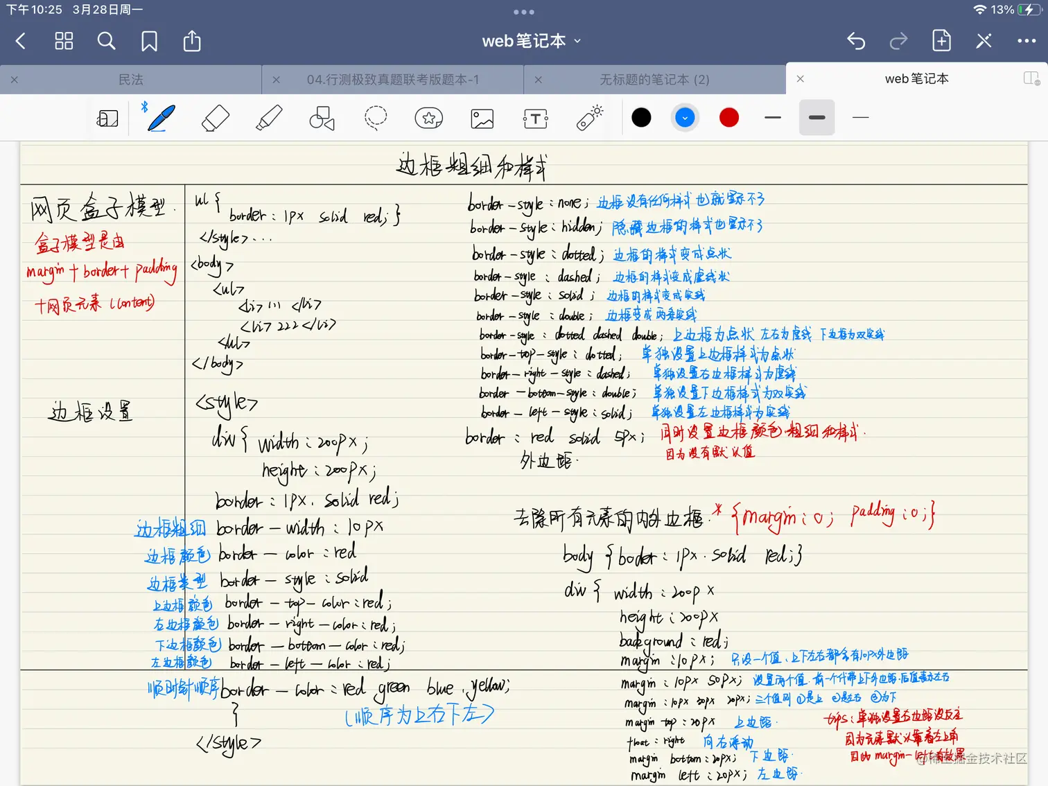
Task: Exit editing mode with pen-cross icon
Action: [x=984, y=42]
